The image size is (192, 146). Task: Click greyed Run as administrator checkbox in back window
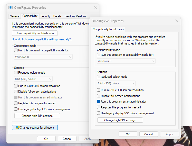[x=16, y=97]
